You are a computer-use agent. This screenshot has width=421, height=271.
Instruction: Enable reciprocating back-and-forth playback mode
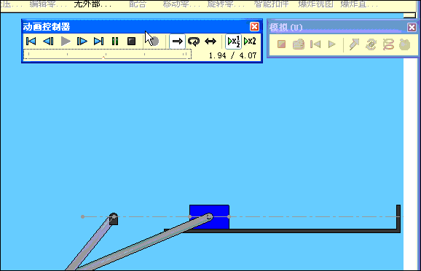210,42
